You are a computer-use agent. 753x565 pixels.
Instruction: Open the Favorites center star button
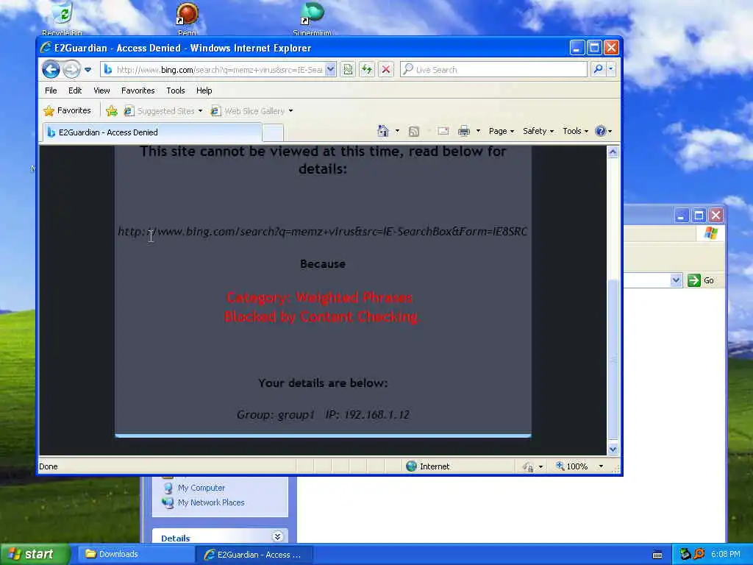67,110
